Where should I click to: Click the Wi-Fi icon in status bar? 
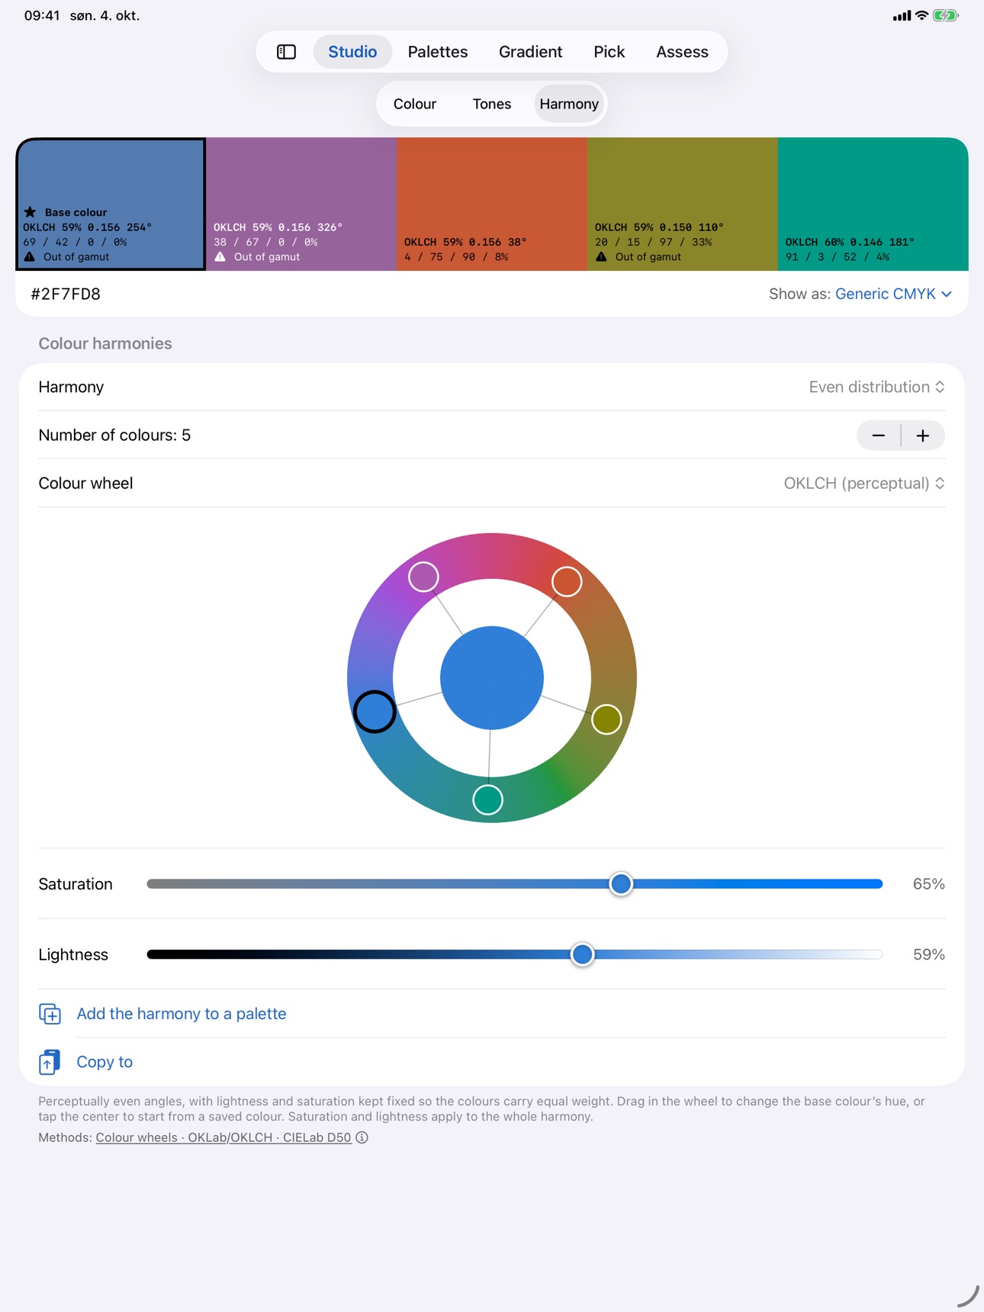(921, 15)
